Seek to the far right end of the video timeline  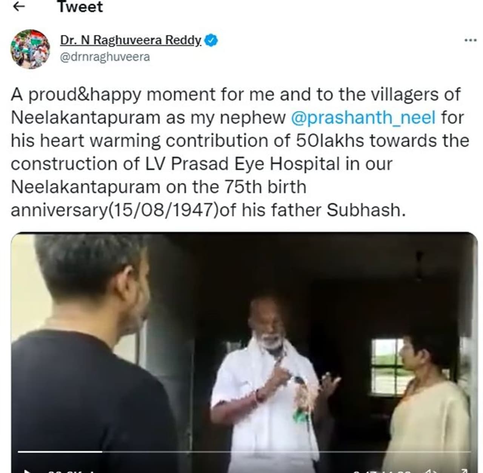[470, 451]
